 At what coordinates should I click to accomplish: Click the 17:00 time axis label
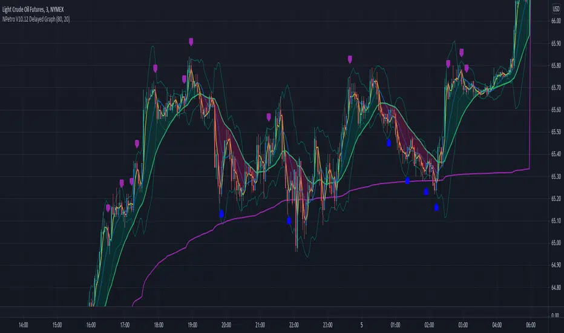[125, 325]
